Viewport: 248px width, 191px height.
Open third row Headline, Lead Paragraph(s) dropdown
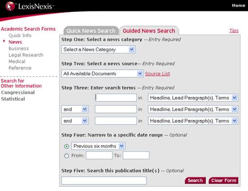pos(193,121)
